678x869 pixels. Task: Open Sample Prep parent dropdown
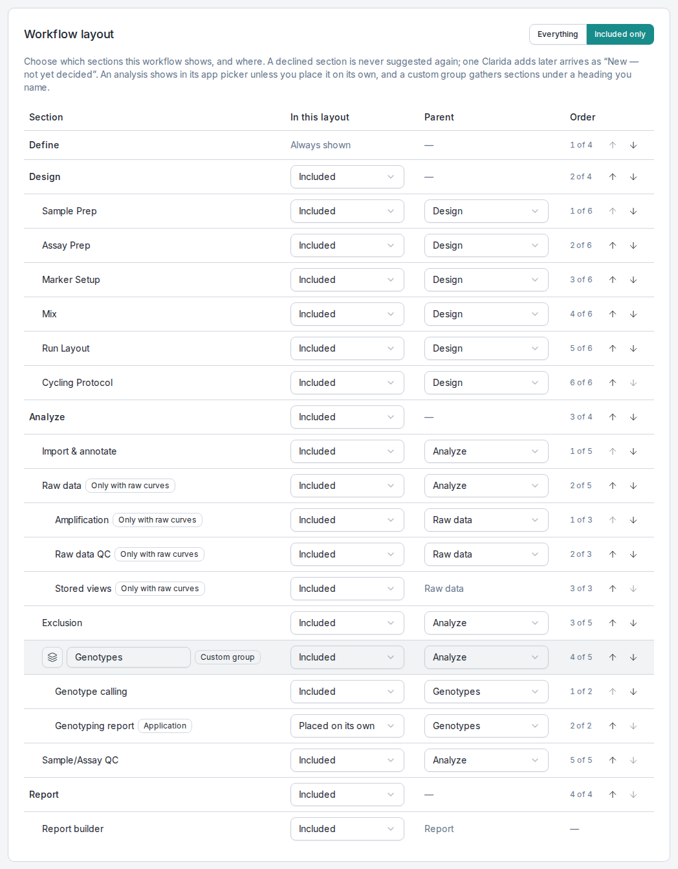pyautogui.click(x=487, y=211)
